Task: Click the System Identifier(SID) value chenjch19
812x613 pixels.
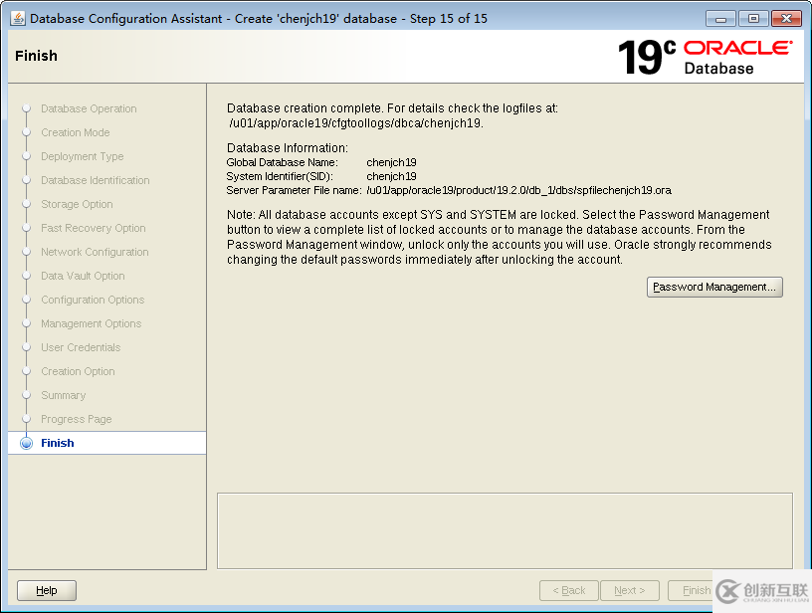Action: [x=391, y=176]
